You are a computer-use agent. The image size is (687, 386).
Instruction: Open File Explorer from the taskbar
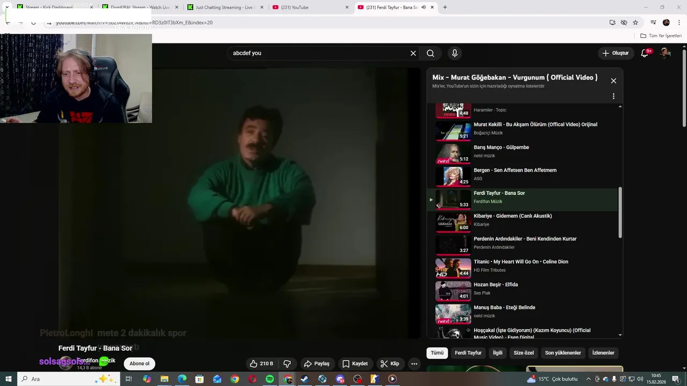click(x=164, y=379)
